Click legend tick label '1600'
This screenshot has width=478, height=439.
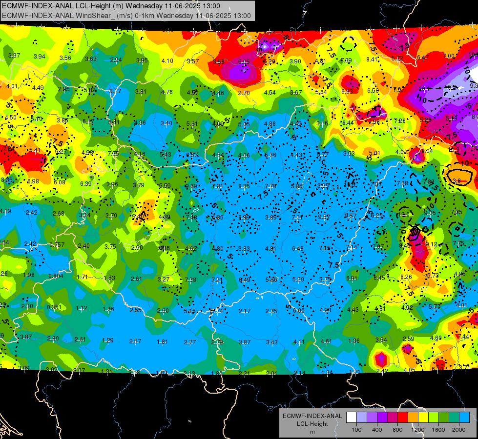tap(438, 430)
